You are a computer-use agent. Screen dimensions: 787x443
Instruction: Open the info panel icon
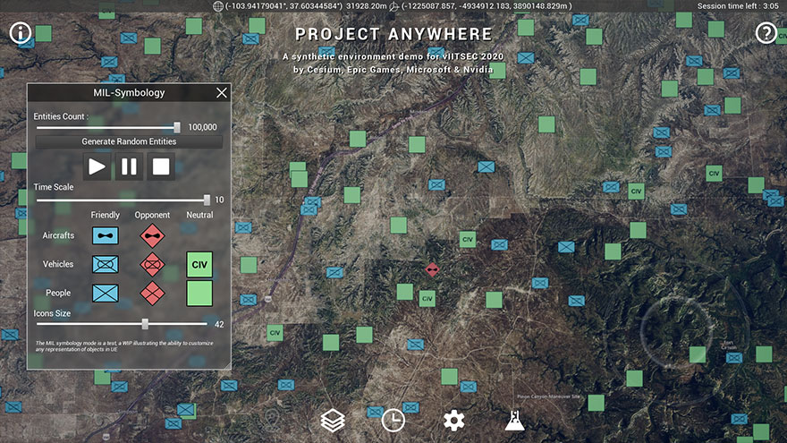pos(21,33)
